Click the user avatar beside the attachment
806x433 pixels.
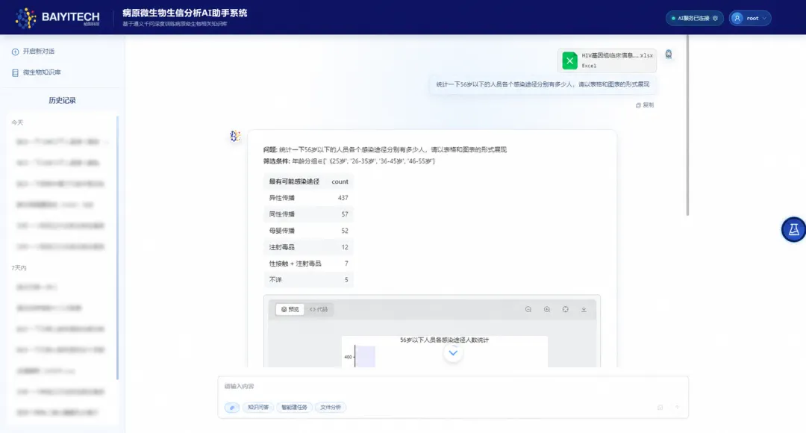(x=668, y=54)
